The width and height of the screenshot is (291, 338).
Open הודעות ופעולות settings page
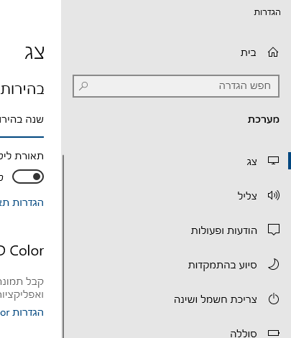coord(224,230)
